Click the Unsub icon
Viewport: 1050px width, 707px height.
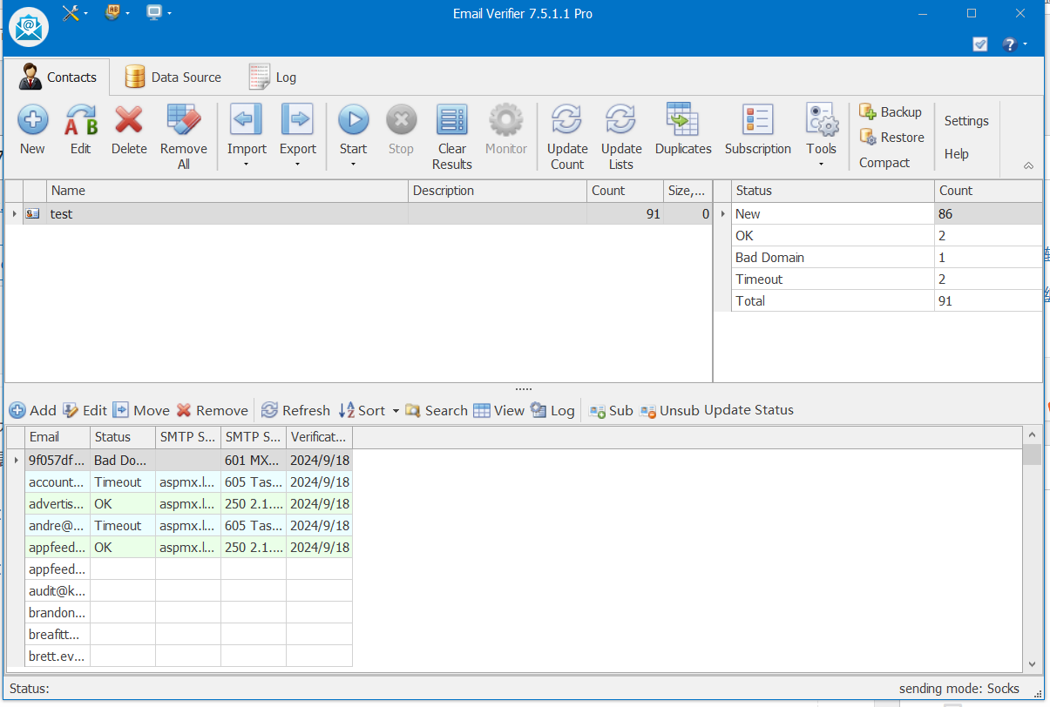648,411
